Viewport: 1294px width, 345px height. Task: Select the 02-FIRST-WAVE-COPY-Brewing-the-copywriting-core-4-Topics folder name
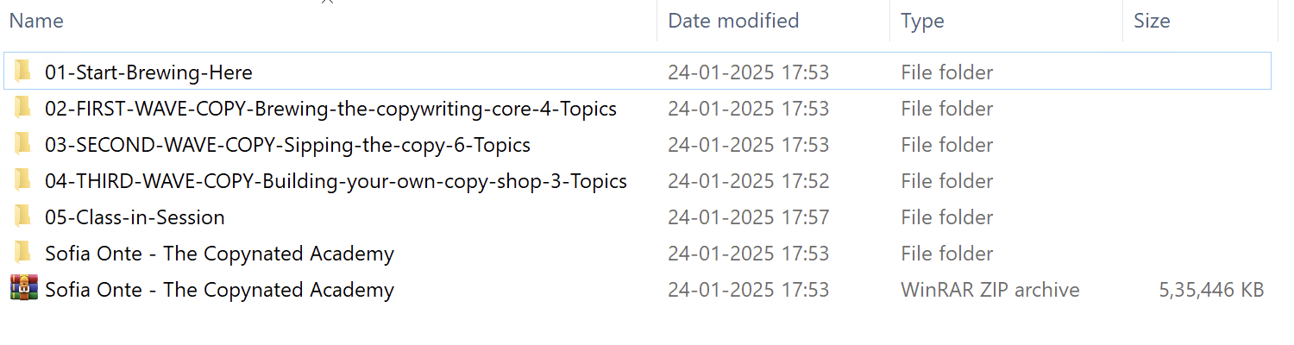coord(330,109)
